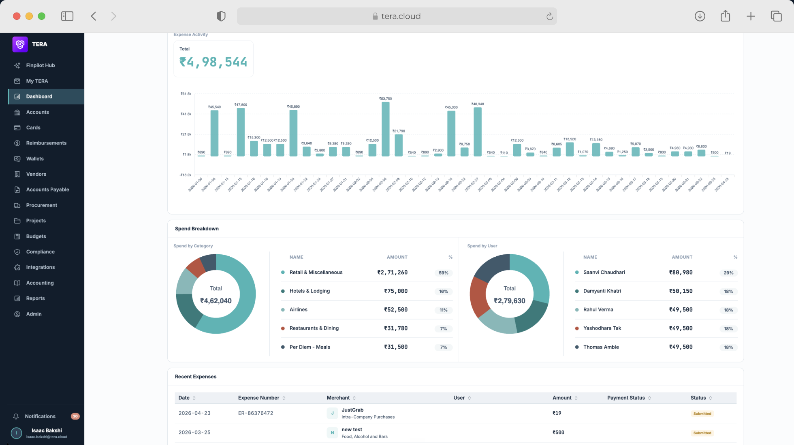Image resolution: width=794 pixels, height=445 pixels.
Task: Open the Finpilot Hub sparkle icon
Action: pyautogui.click(x=17, y=65)
